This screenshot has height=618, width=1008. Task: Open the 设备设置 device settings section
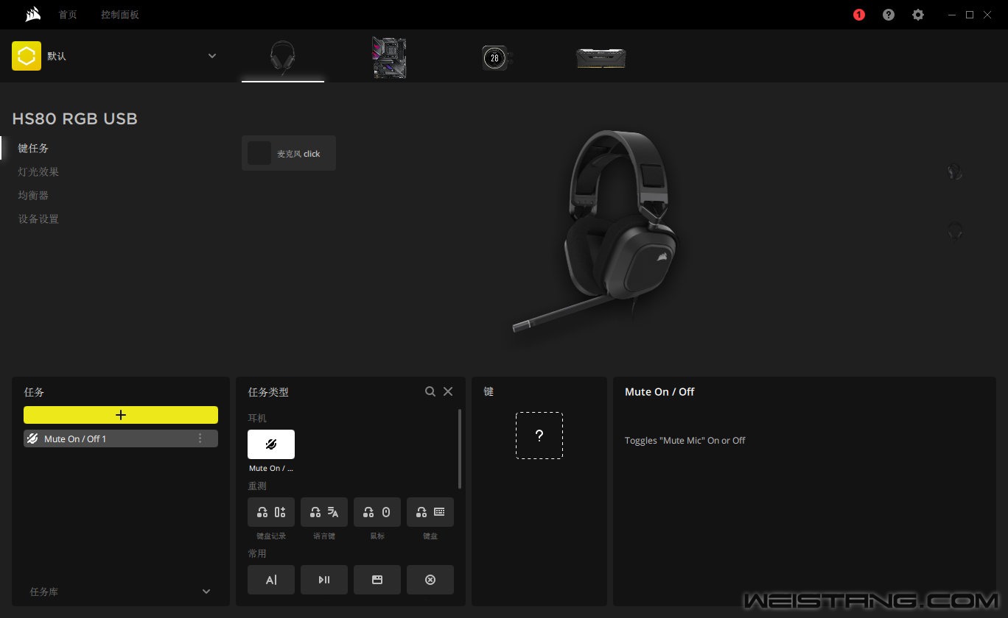click(38, 219)
